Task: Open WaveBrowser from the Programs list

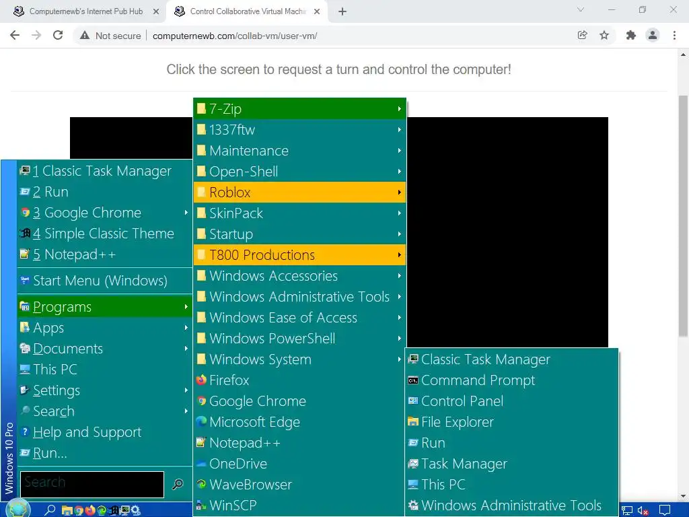Action: pyautogui.click(x=299, y=485)
